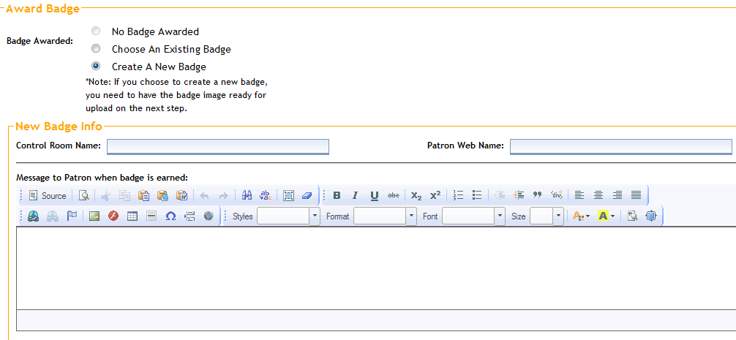Click the Remove Format eraser icon

pos(307,195)
